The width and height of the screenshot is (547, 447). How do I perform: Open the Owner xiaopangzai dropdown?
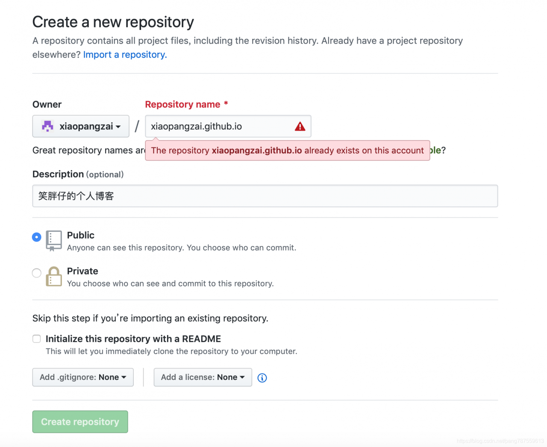[81, 126]
